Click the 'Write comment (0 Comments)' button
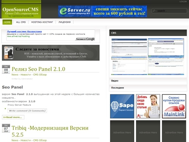The width and height of the screenshot is (189, 142). 27,111
